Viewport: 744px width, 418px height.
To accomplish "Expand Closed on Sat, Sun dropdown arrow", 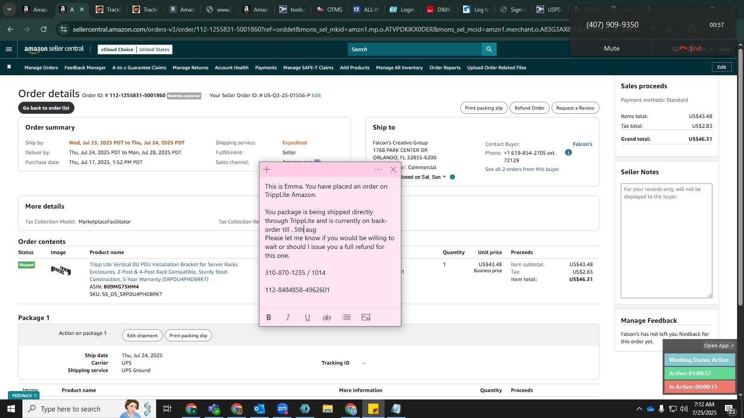I will (444, 177).
